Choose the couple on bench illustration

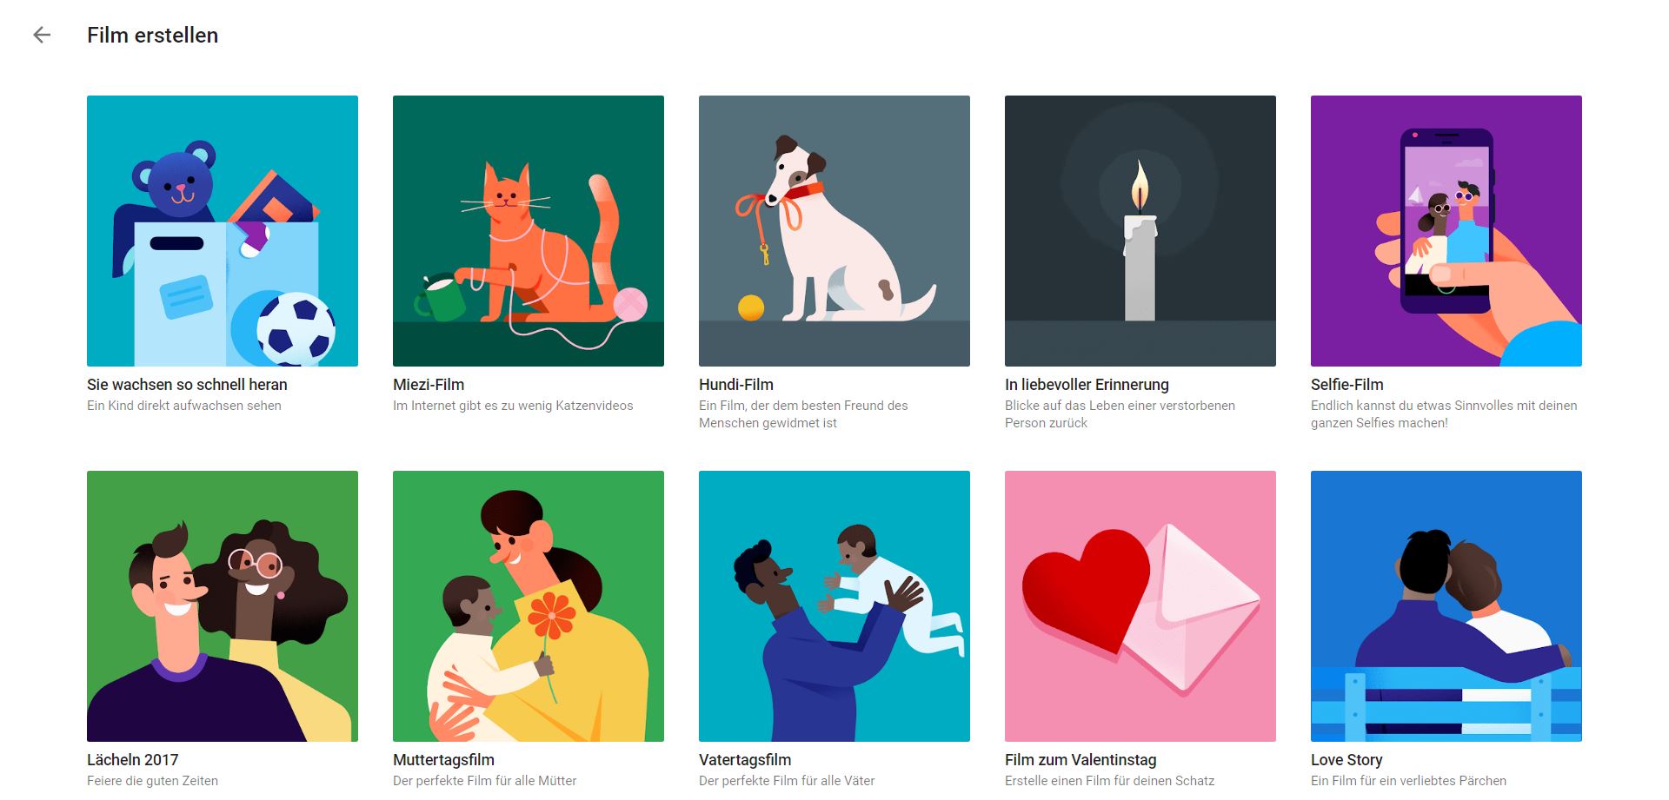1446,606
